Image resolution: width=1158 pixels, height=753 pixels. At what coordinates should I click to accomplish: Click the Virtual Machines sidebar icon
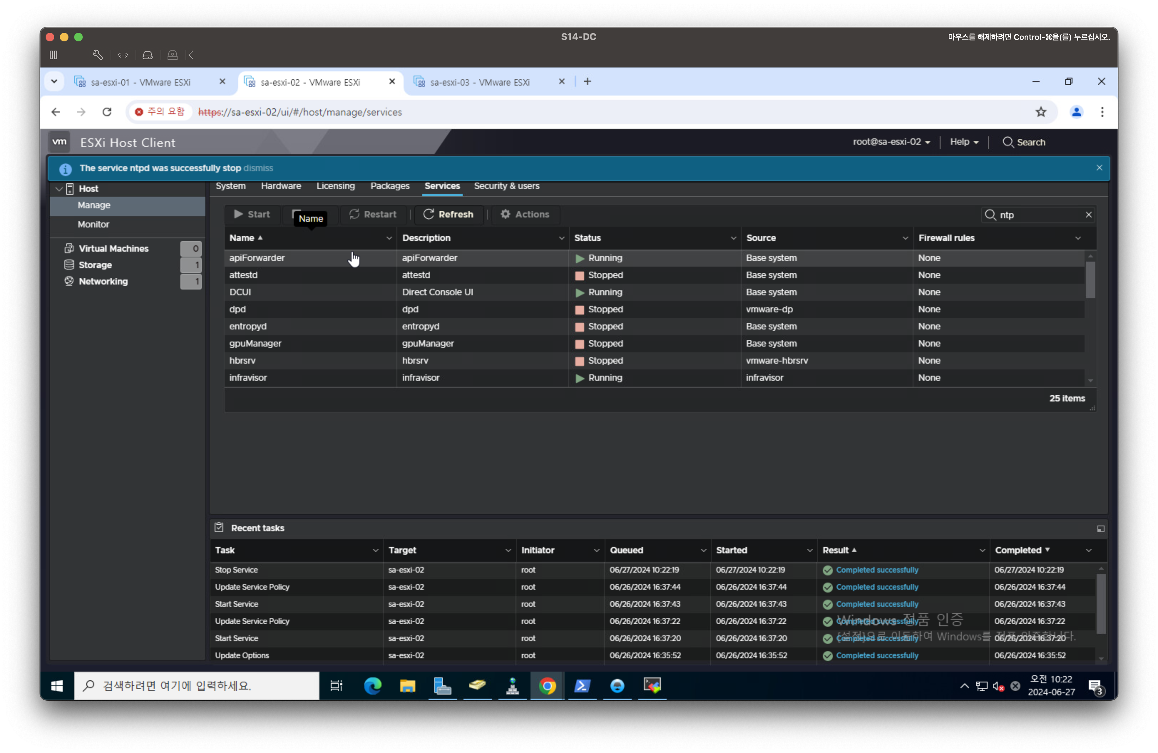click(69, 248)
